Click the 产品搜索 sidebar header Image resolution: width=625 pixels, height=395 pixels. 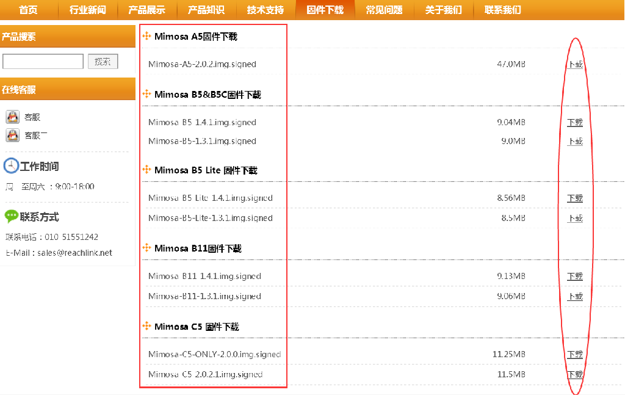click(x=68, y=36)
